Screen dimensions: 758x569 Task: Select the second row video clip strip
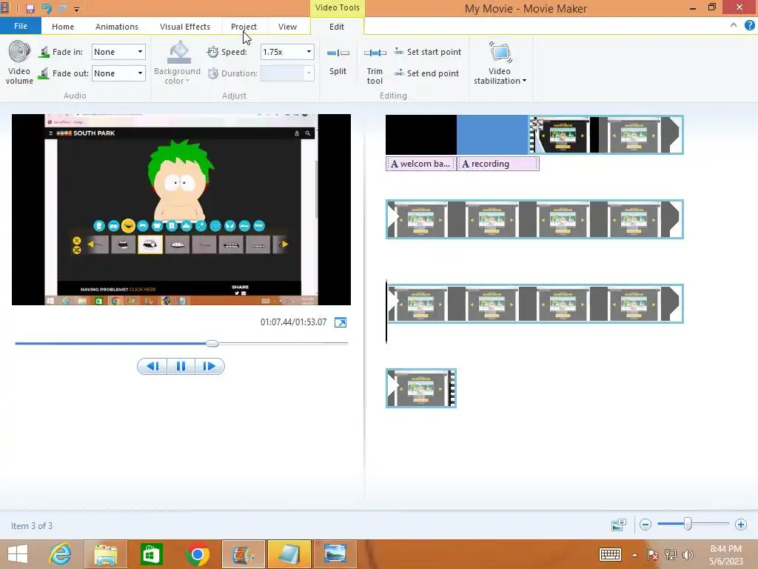tap(534, 219)
